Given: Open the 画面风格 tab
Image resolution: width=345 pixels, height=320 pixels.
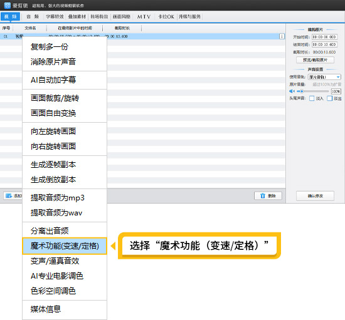Looking at the screenshot, I should (122, 16).
